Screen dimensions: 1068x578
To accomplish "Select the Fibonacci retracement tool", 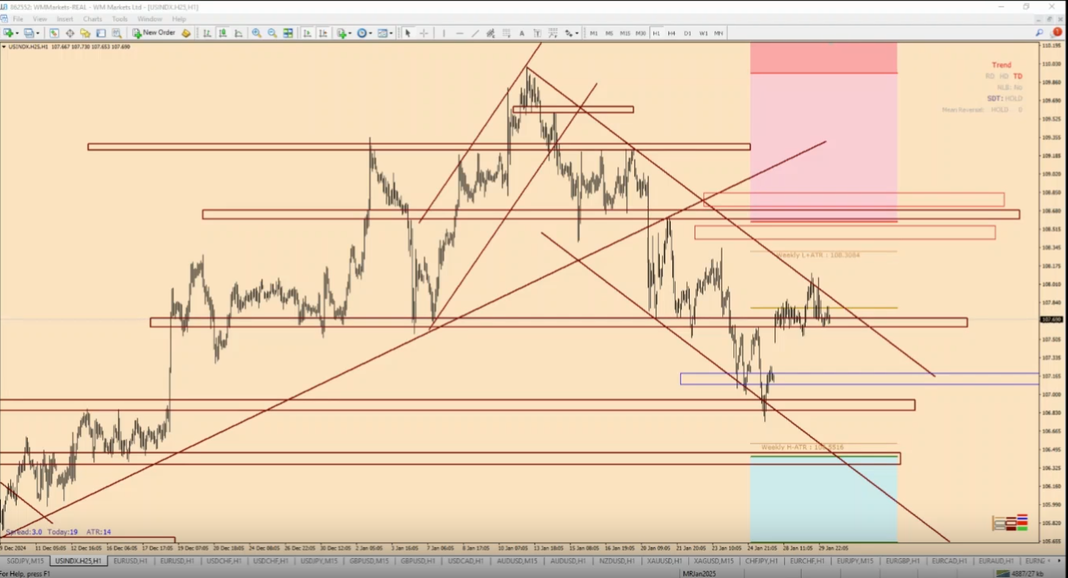I will [506, 33].
